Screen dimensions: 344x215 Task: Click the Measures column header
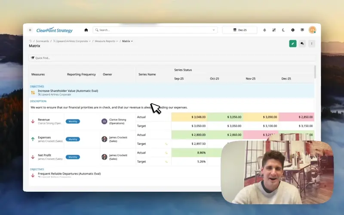(38, 74)
